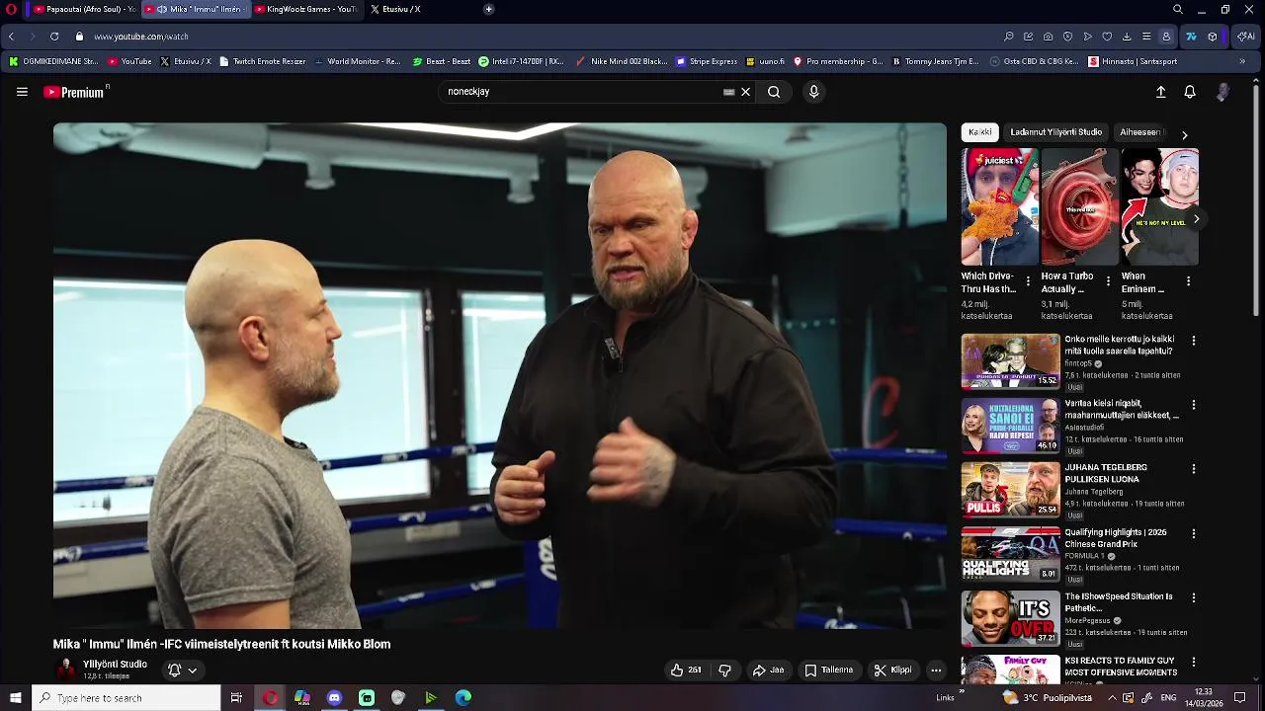Open The IShowSpeed Situation video thumbnail
The height and width of the screenshot is (711, 1265).
click(x=1010, y=618)
